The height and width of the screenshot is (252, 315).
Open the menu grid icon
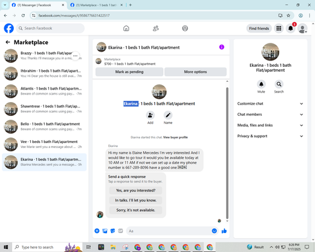278,28
